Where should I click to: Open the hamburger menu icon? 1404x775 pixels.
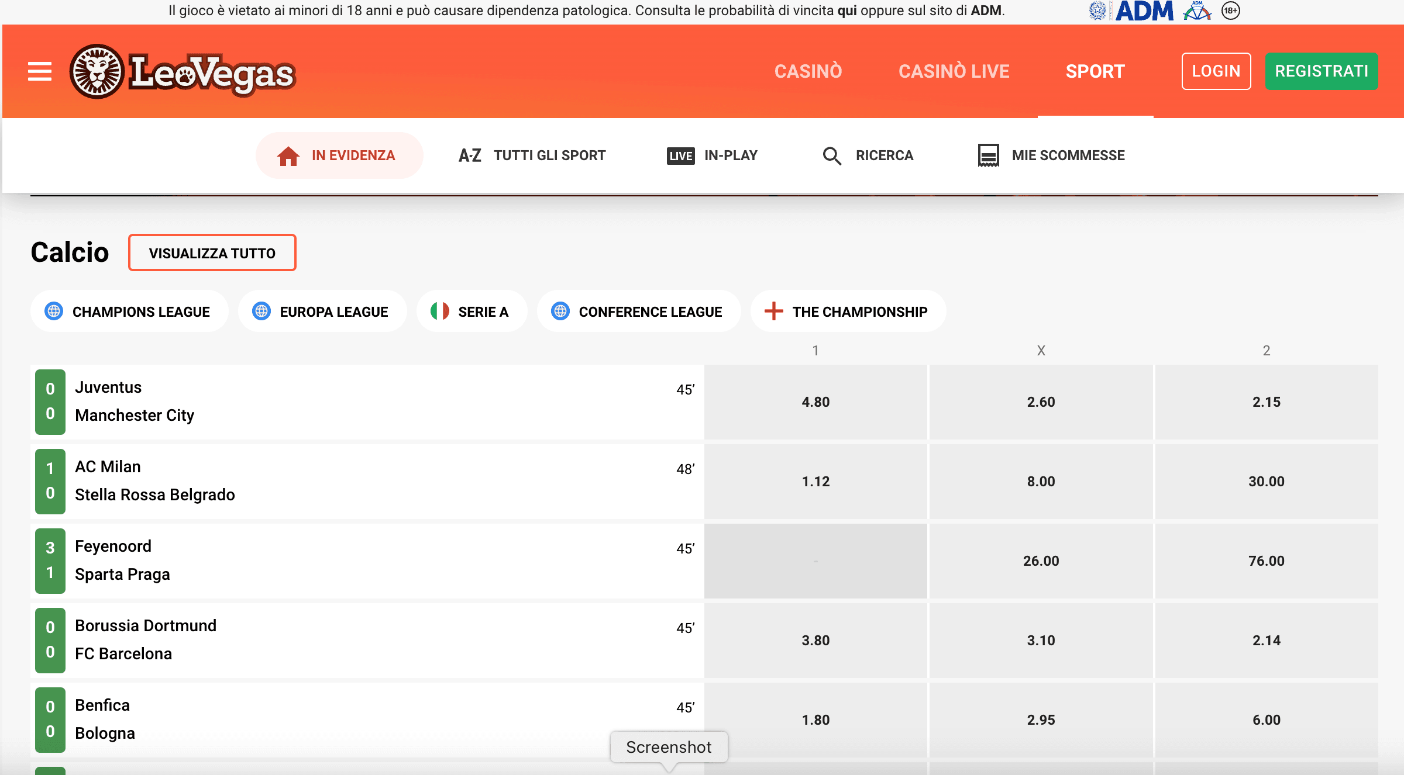click(40, 71)
